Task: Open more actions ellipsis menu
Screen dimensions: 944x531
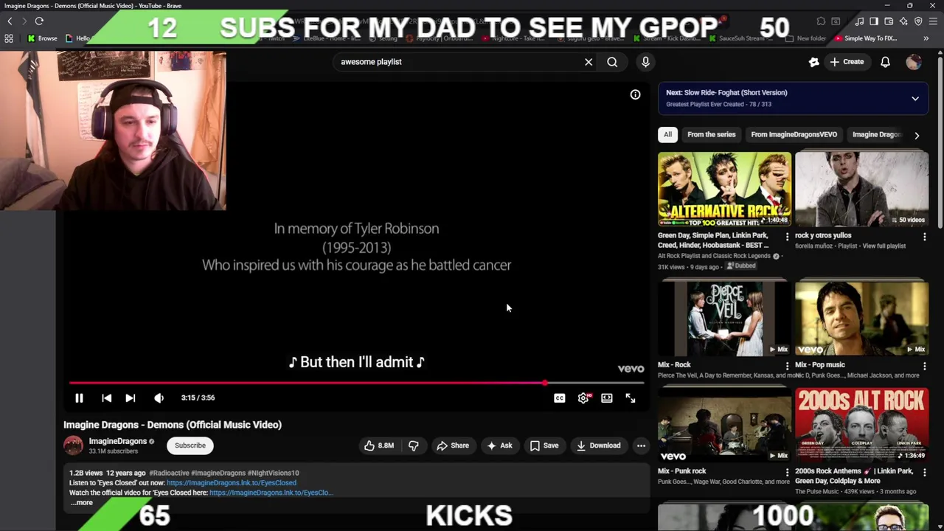Action: click(x=641, y=445)
